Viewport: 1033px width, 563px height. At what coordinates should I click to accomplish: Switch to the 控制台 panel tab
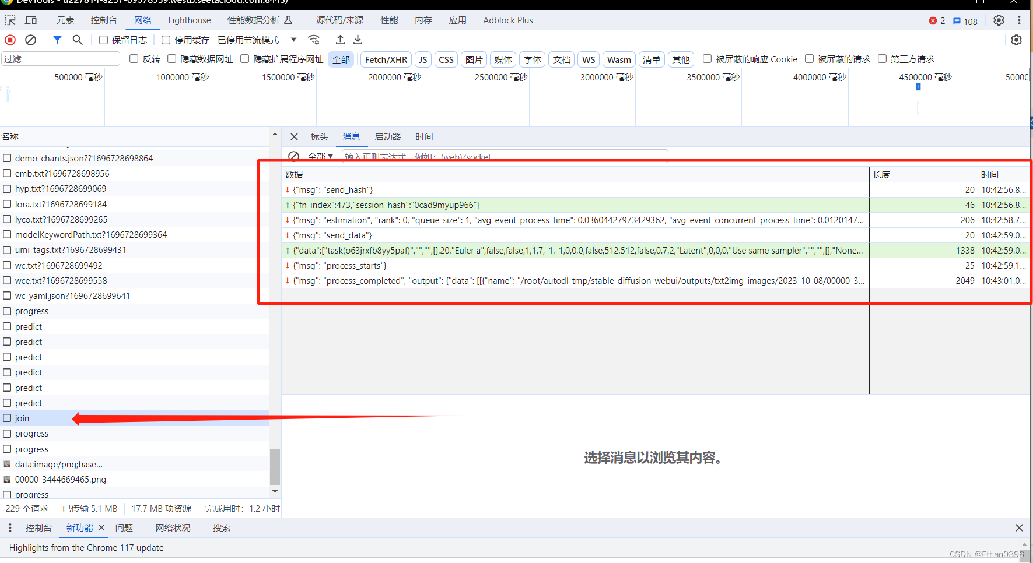tap(104, 20)
